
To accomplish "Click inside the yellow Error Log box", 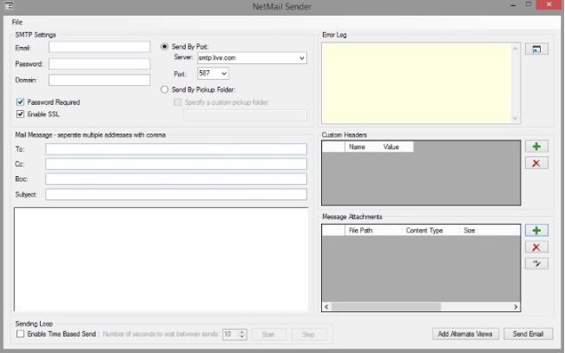I will (x=417, y=83).
